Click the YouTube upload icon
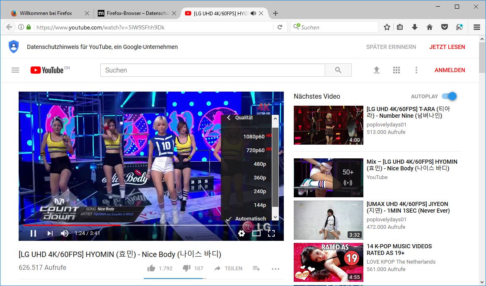486x286 pixels. click(377, 70)
